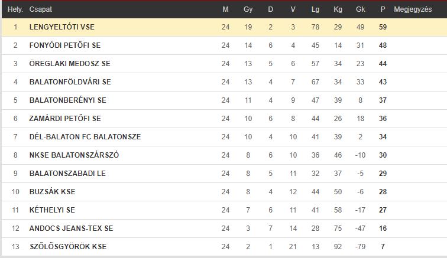
Task: Click the Gk goal difference header
Action: click(360, 9)
